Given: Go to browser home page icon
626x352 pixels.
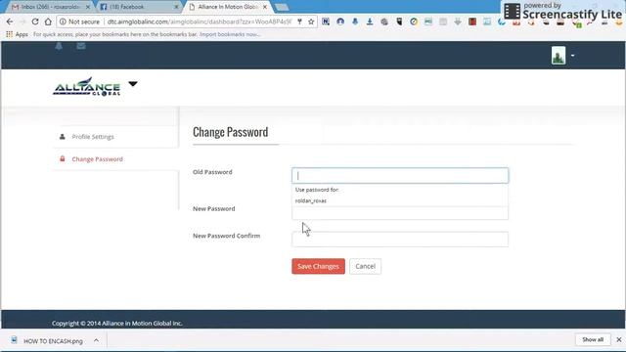Looking at the screenshot, I should (48, 22).
